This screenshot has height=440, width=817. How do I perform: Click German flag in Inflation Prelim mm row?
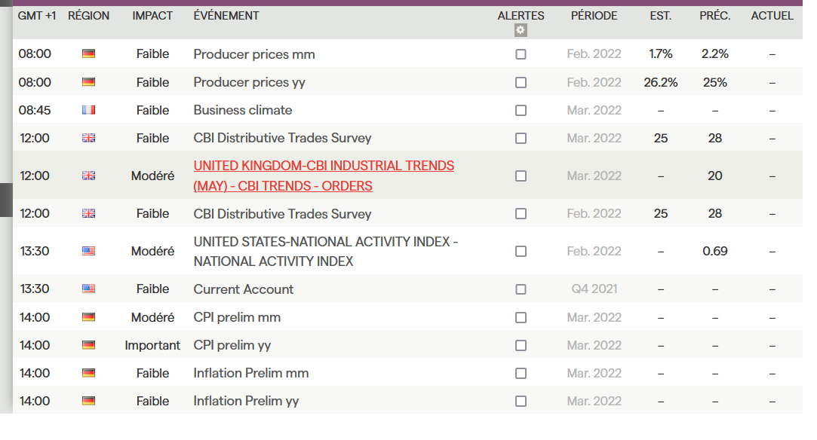pos(88,373)
